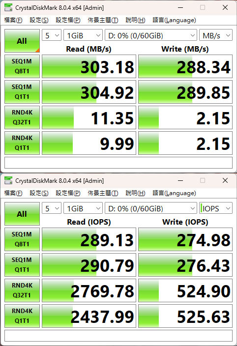
Task: Open 語言(Language) menu in top window
Action: pos(175,20)
